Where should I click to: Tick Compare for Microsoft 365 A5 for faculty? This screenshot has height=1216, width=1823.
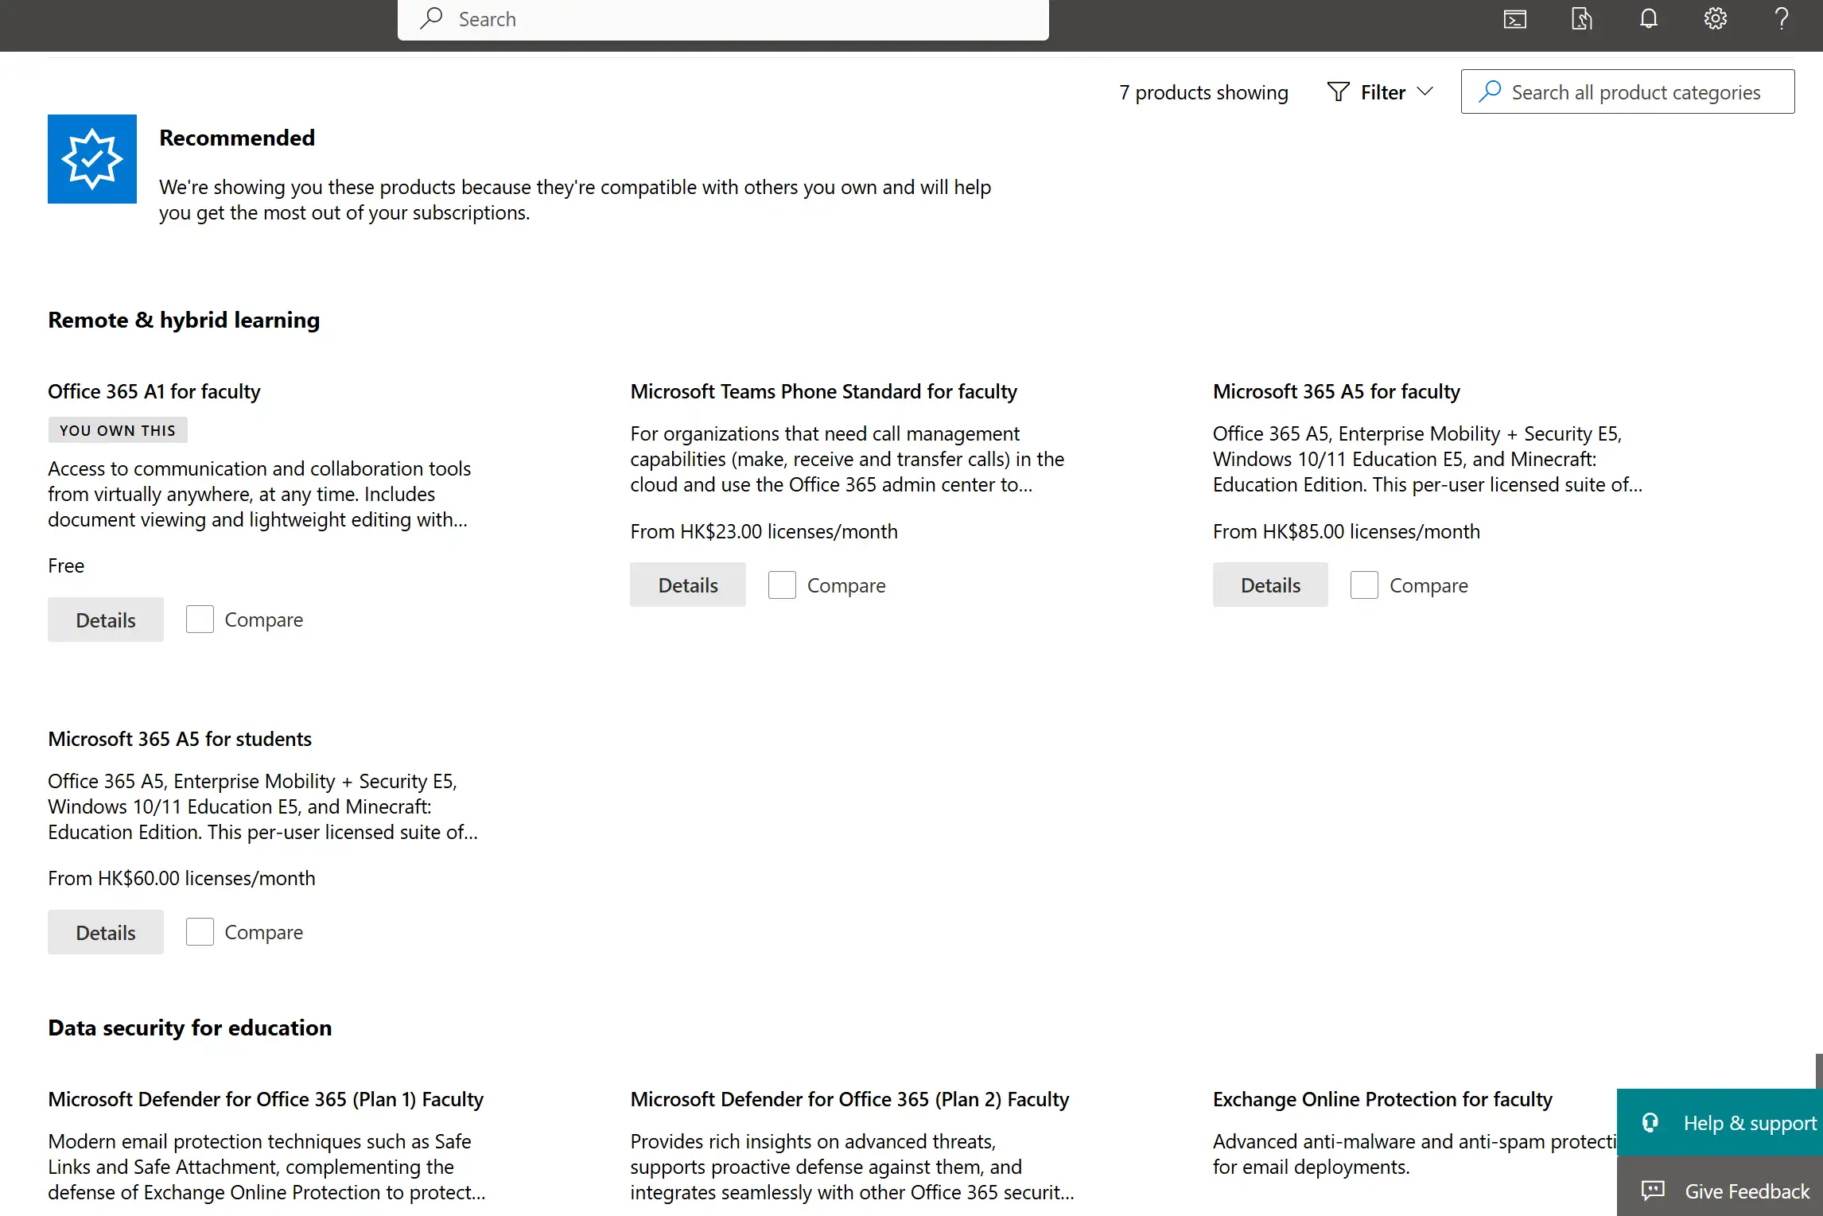coord(1364,585)
